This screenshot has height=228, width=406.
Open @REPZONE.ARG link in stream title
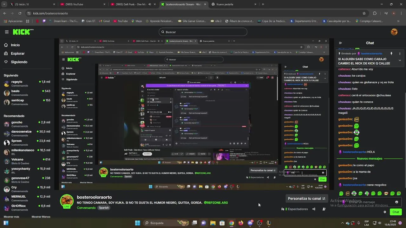216,203
